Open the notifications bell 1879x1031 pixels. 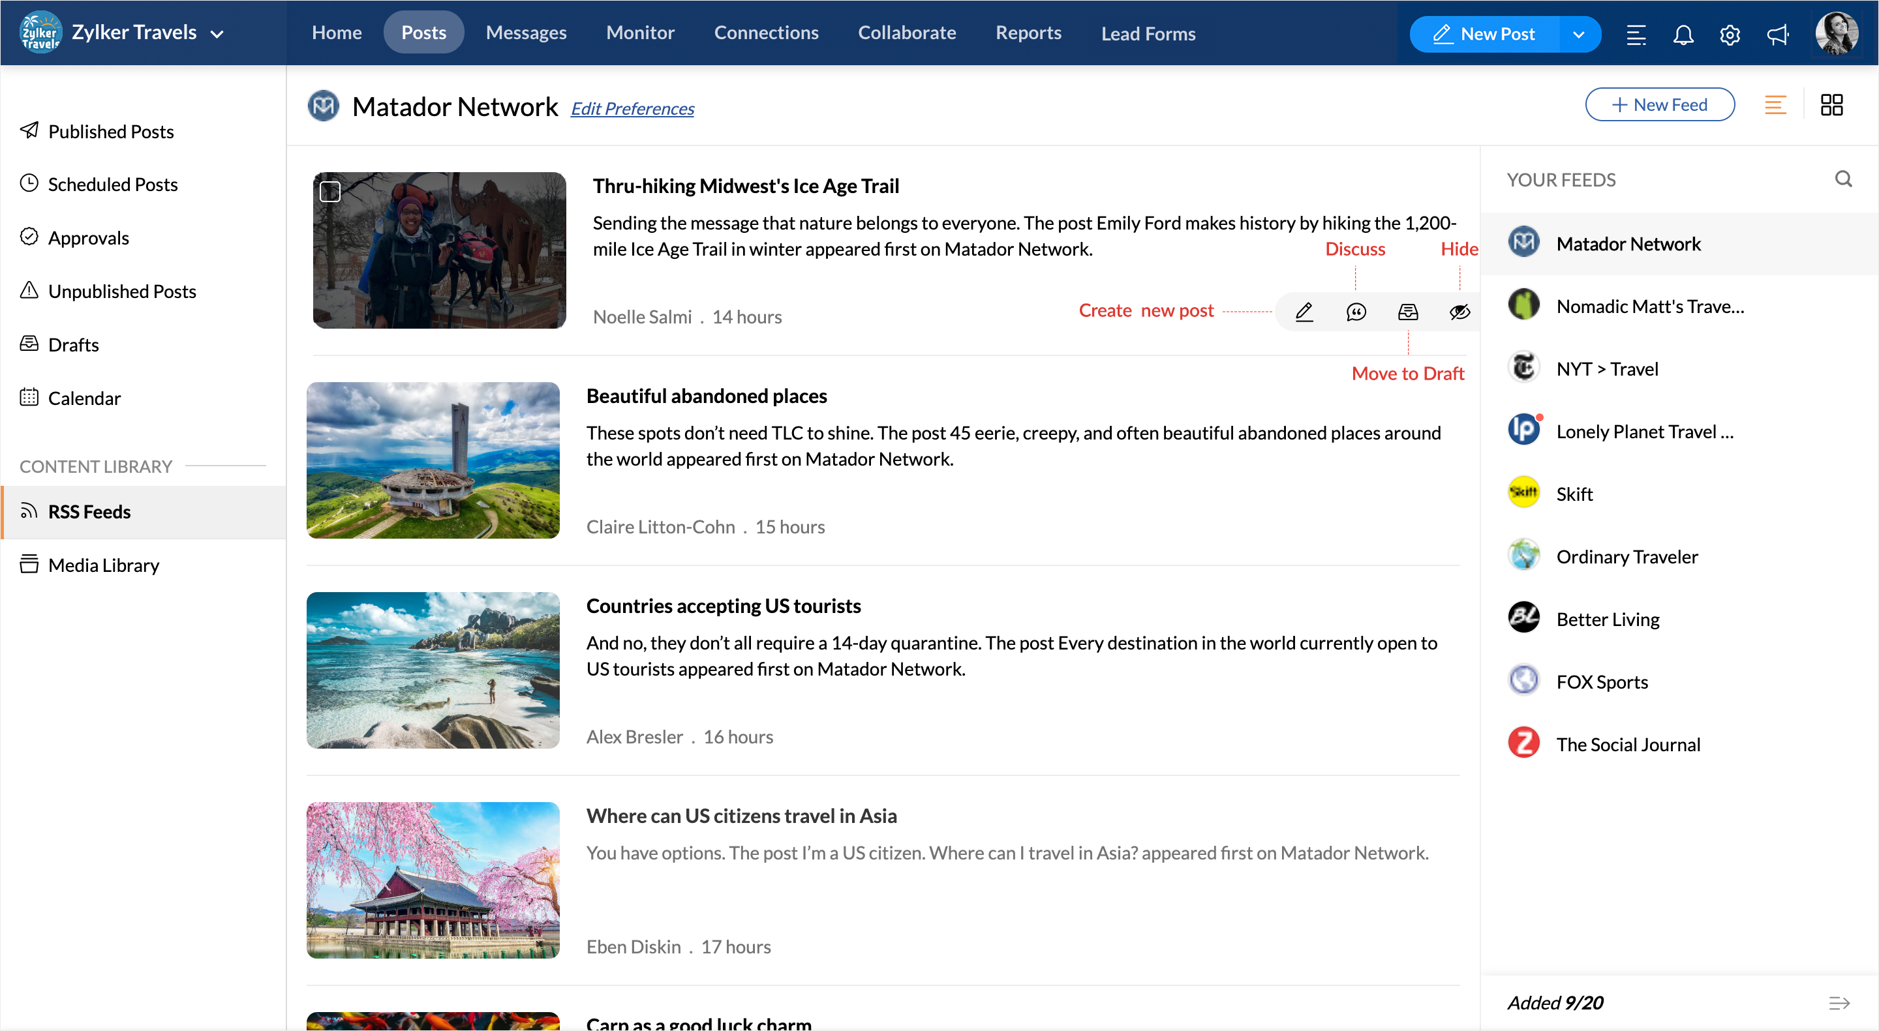(1683, 35)
